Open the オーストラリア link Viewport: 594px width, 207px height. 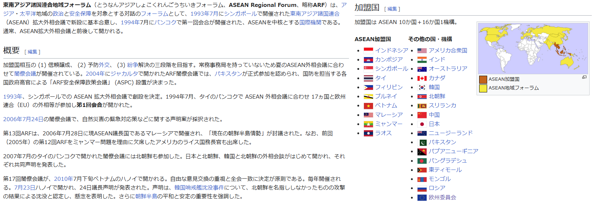point(448,69)
